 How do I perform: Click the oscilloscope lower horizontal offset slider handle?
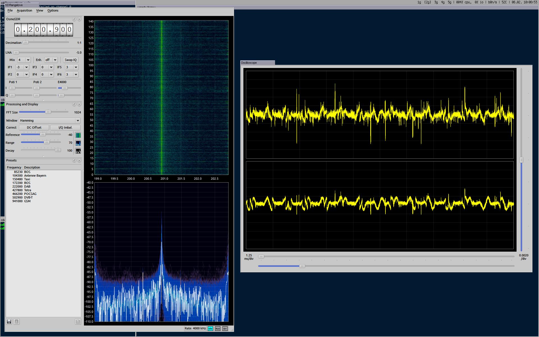coord(302,266)
